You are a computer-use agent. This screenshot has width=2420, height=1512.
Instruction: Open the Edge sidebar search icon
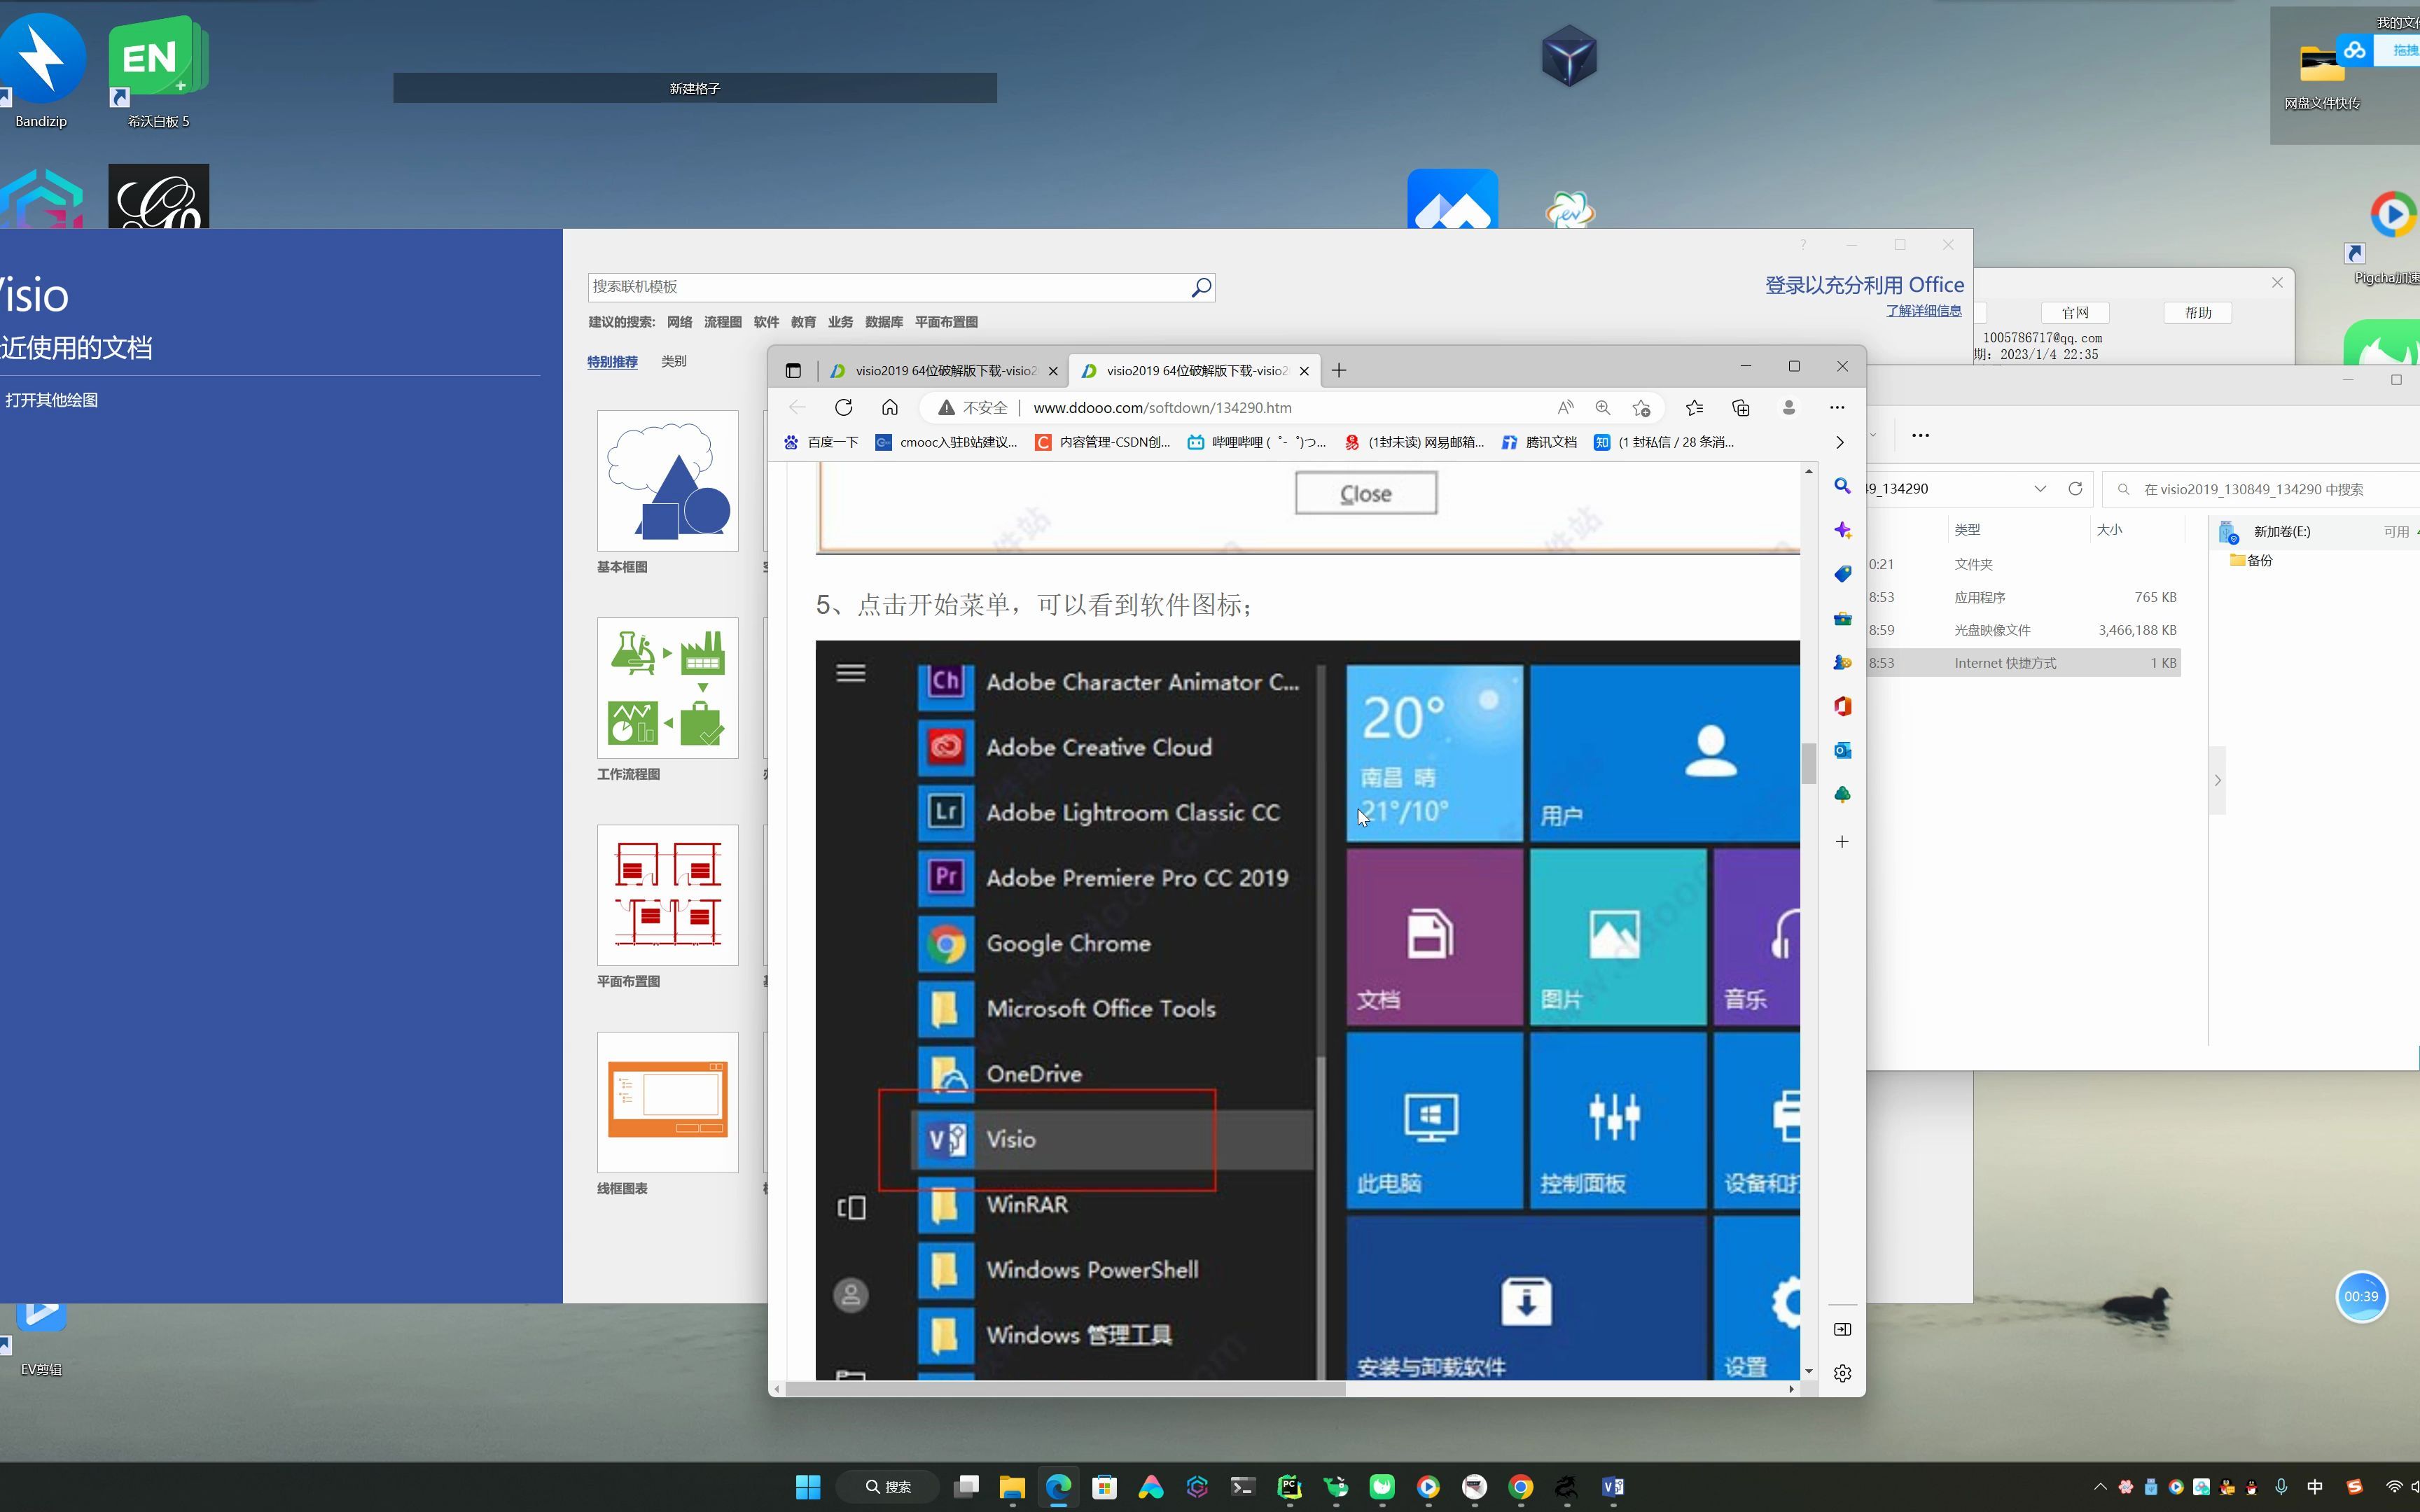1842,486
